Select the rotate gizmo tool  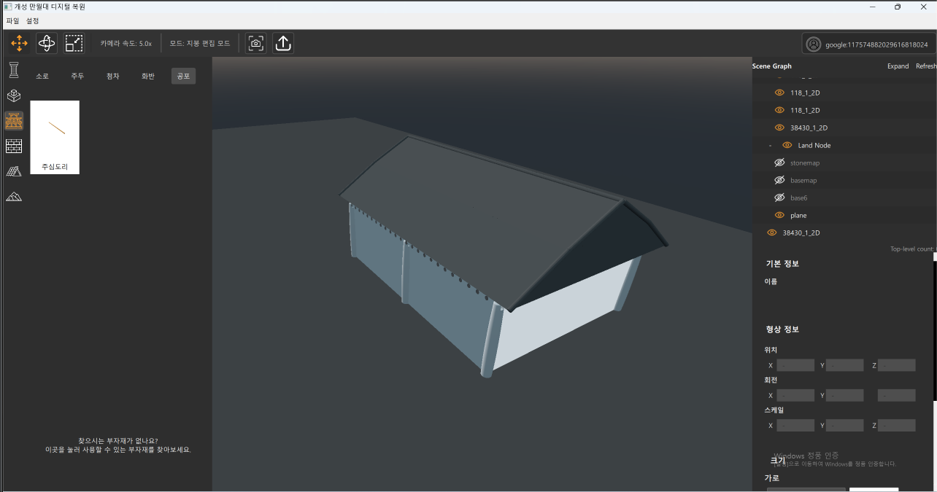click(47, 44)
